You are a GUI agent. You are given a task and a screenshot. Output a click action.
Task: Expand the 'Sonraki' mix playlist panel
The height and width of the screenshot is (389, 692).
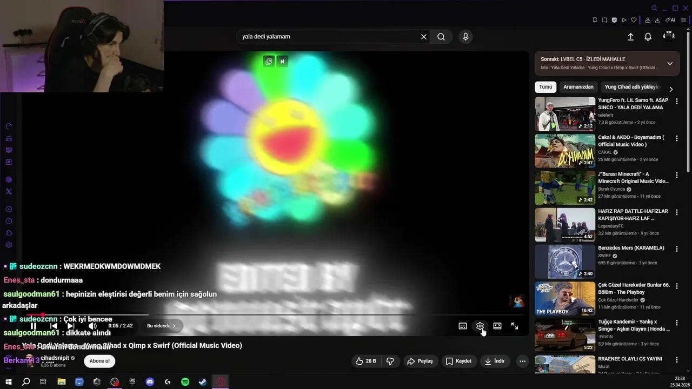(x=670, y=63)
